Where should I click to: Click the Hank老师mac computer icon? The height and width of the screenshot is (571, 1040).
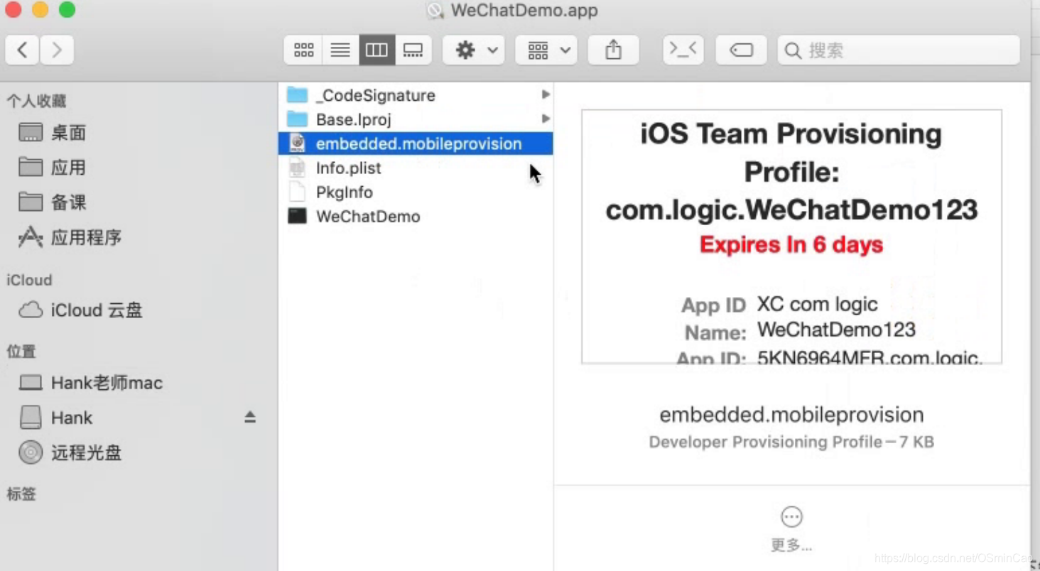point(31,384)
